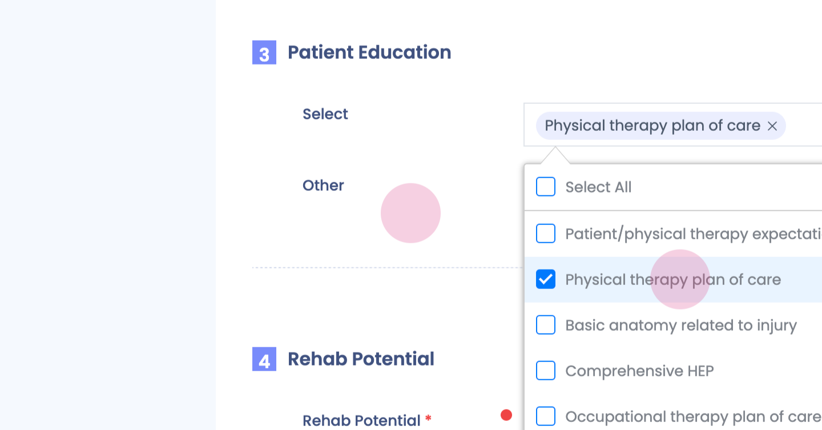Click the Rehab Potential section heading

click(361, 359)
